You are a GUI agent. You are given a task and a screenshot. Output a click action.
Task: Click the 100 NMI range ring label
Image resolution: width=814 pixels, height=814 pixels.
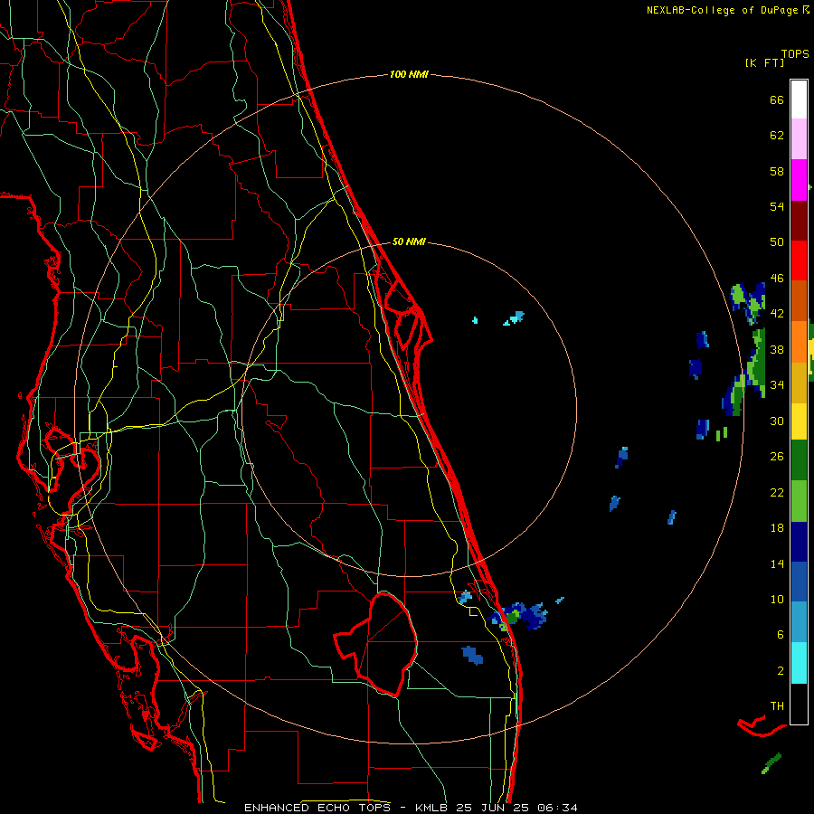[409, 75]
